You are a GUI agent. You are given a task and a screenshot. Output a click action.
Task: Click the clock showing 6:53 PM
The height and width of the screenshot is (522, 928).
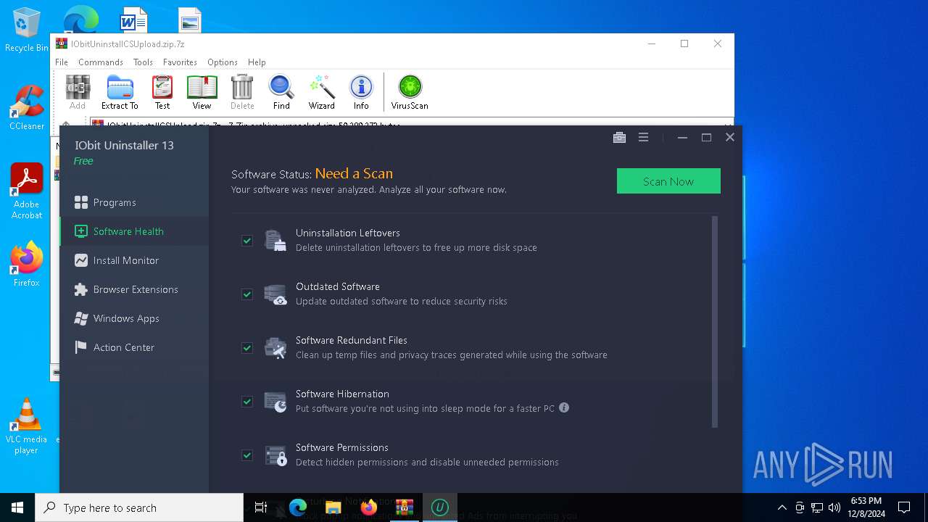(866, 507)
